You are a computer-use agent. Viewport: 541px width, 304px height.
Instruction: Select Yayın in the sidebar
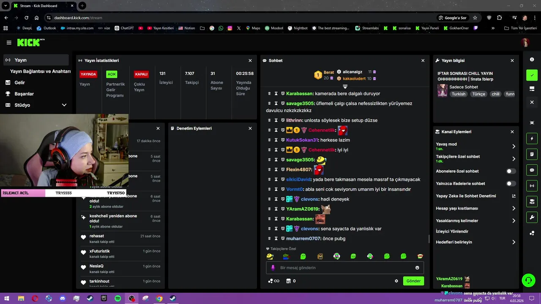(36, 60)
